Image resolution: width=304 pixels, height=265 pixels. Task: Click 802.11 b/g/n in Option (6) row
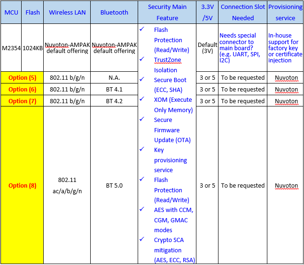[x=67, y=89]
